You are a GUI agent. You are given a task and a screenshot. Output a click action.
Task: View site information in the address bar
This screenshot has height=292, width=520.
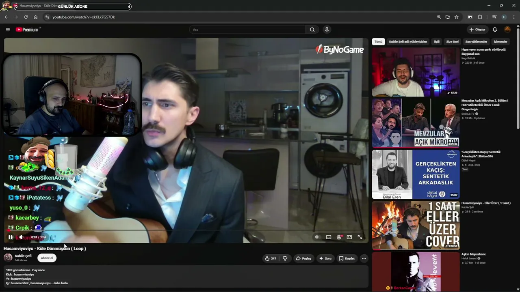coord(47,17)
